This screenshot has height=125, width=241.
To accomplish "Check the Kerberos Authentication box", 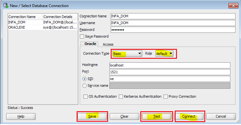I will [121, 97].
